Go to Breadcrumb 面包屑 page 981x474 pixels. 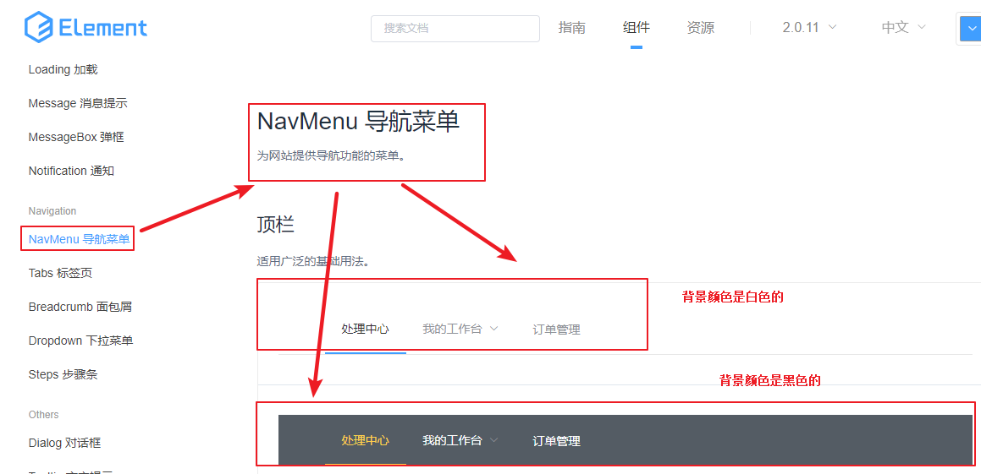tap(80, 307)
